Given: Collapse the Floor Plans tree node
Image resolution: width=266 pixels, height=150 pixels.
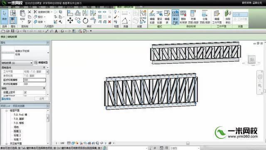Looking at the screenshot, I should pyautogui.click(x=7, y=110).
